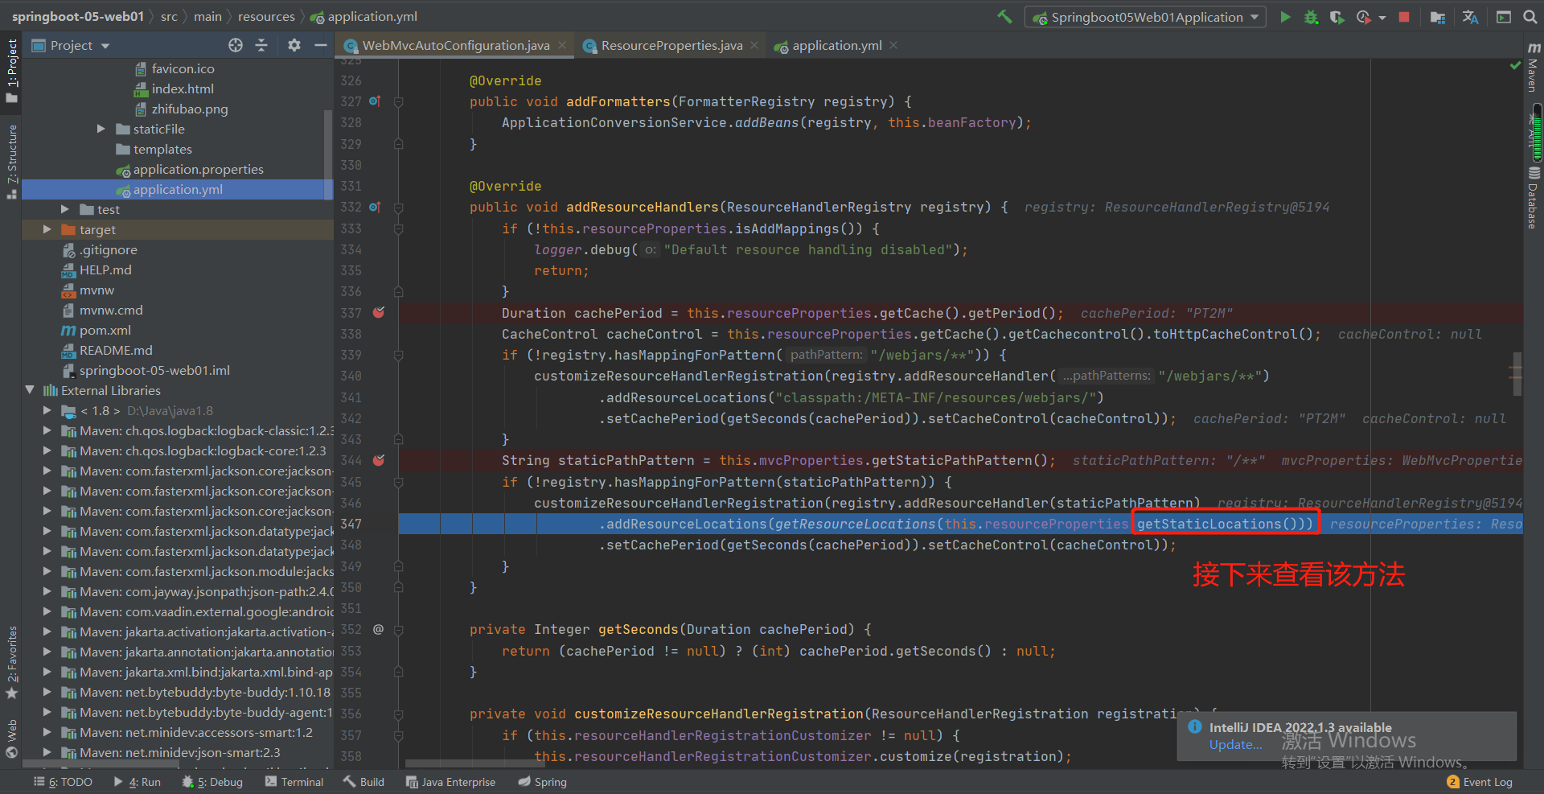Click the Build Project hammer icon
Viewport: 1544px width, 794px height.
(x=1004, y=17)
